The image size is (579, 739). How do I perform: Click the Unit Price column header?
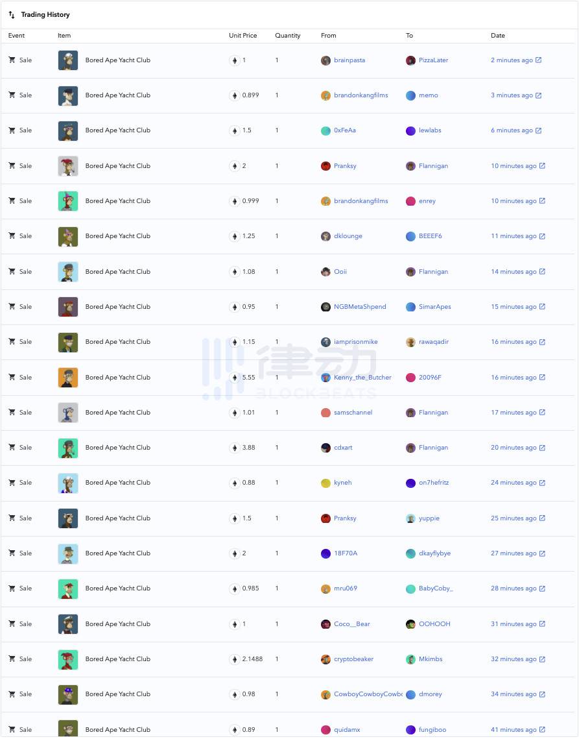coord(242,36)
